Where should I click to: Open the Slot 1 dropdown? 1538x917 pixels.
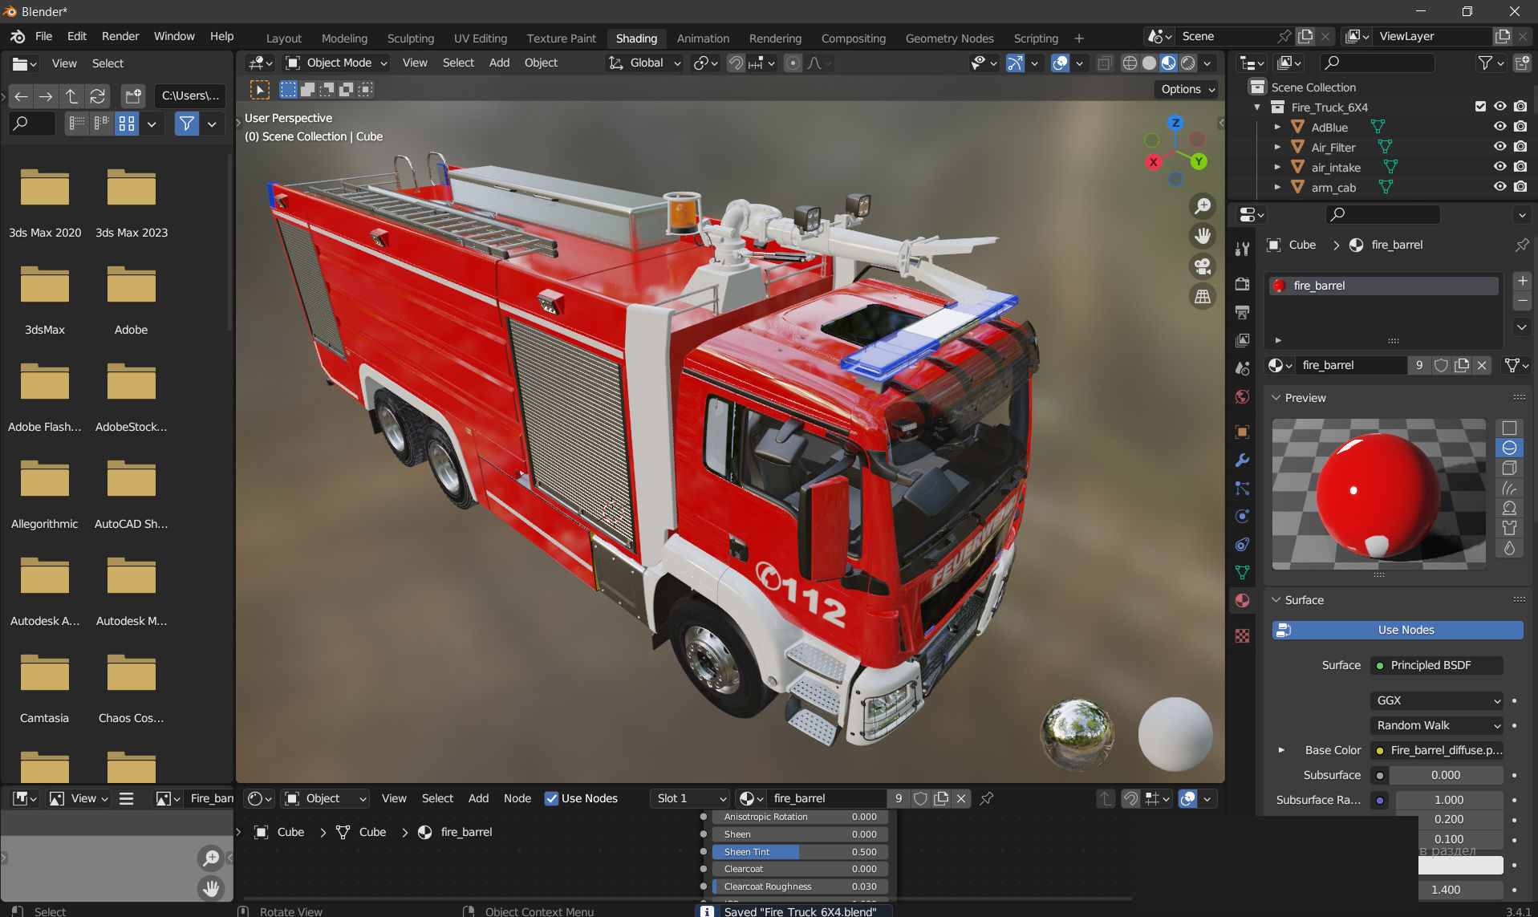coord(690,798)
